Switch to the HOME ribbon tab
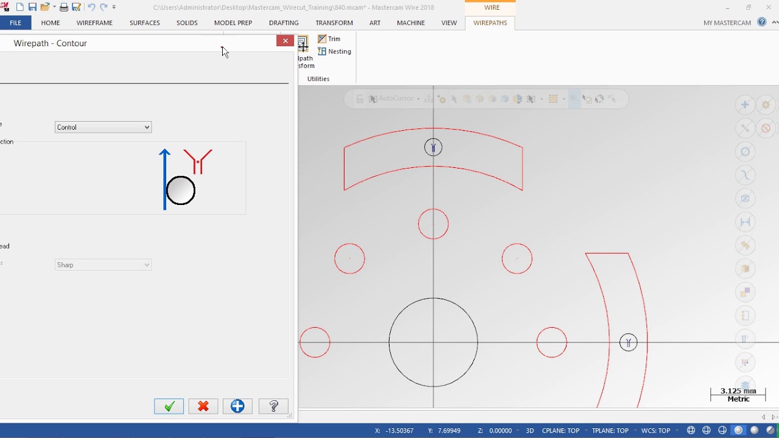Screen dimensions: 779x438 tap(51, 23)
